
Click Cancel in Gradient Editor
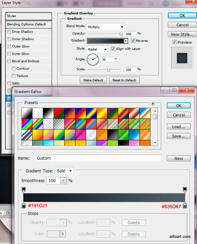[x=179, y=115]
